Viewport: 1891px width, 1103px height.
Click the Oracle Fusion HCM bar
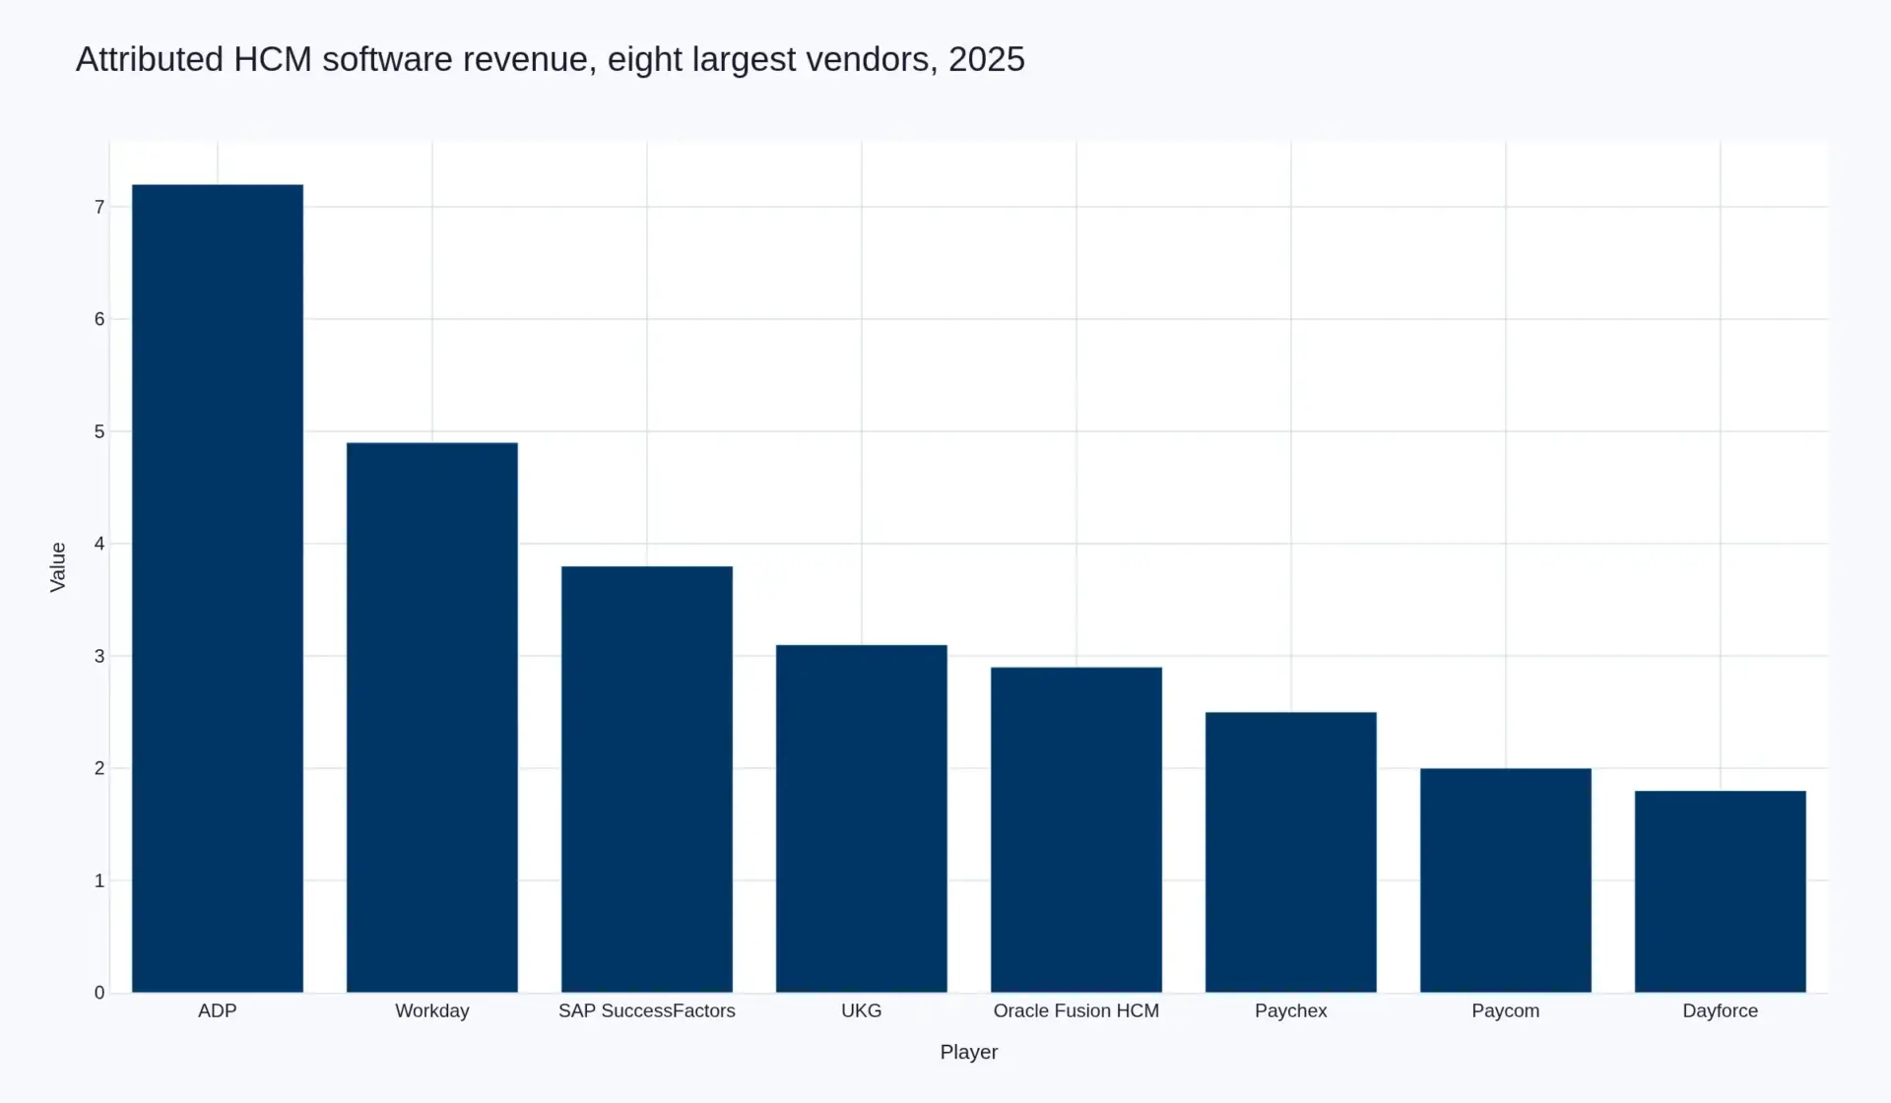click(1076, 829)
